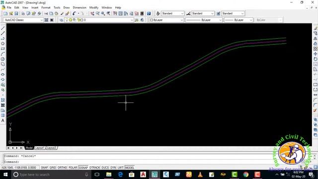The height and width of the screenshot is (179, 318).
Task: Open the Windows Start menu
Action: click(x=5, y=175)
